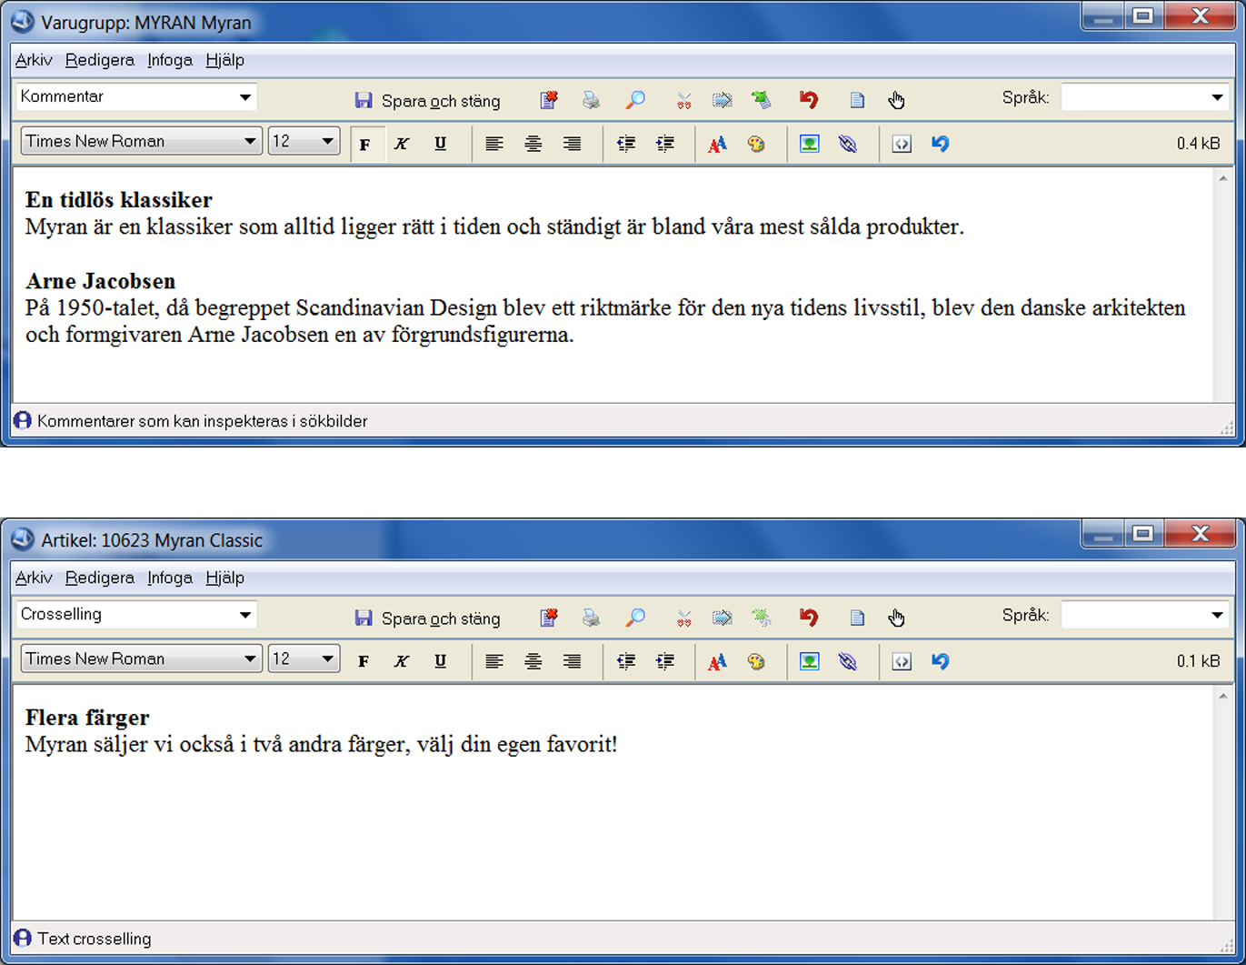
Task: Click scissors cut icon in Varugrupp window
Action: click(x=684, y=100)
